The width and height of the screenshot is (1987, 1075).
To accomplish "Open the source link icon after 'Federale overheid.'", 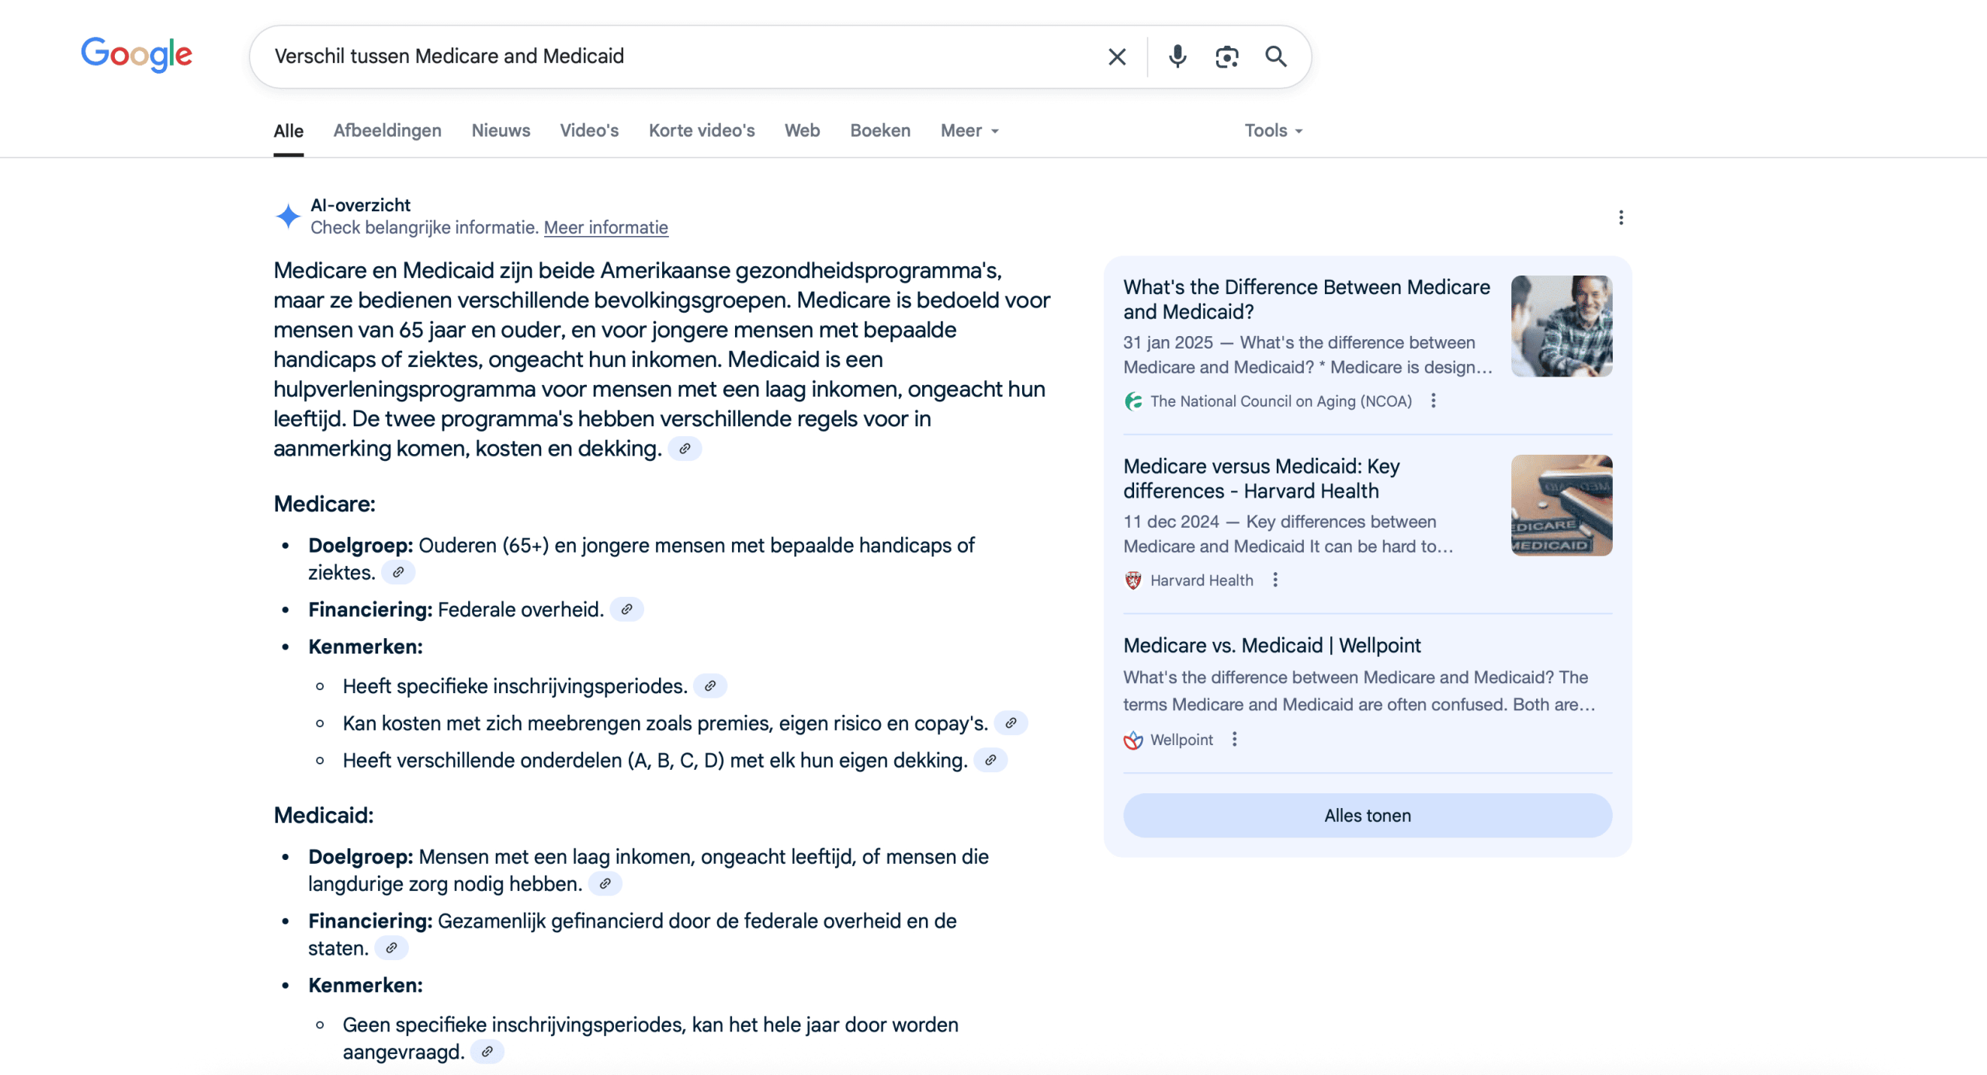I will [x=626, y=609].
